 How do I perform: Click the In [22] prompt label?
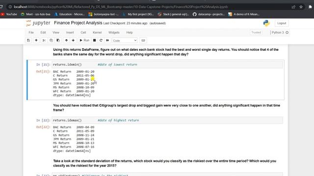(43, 120)
